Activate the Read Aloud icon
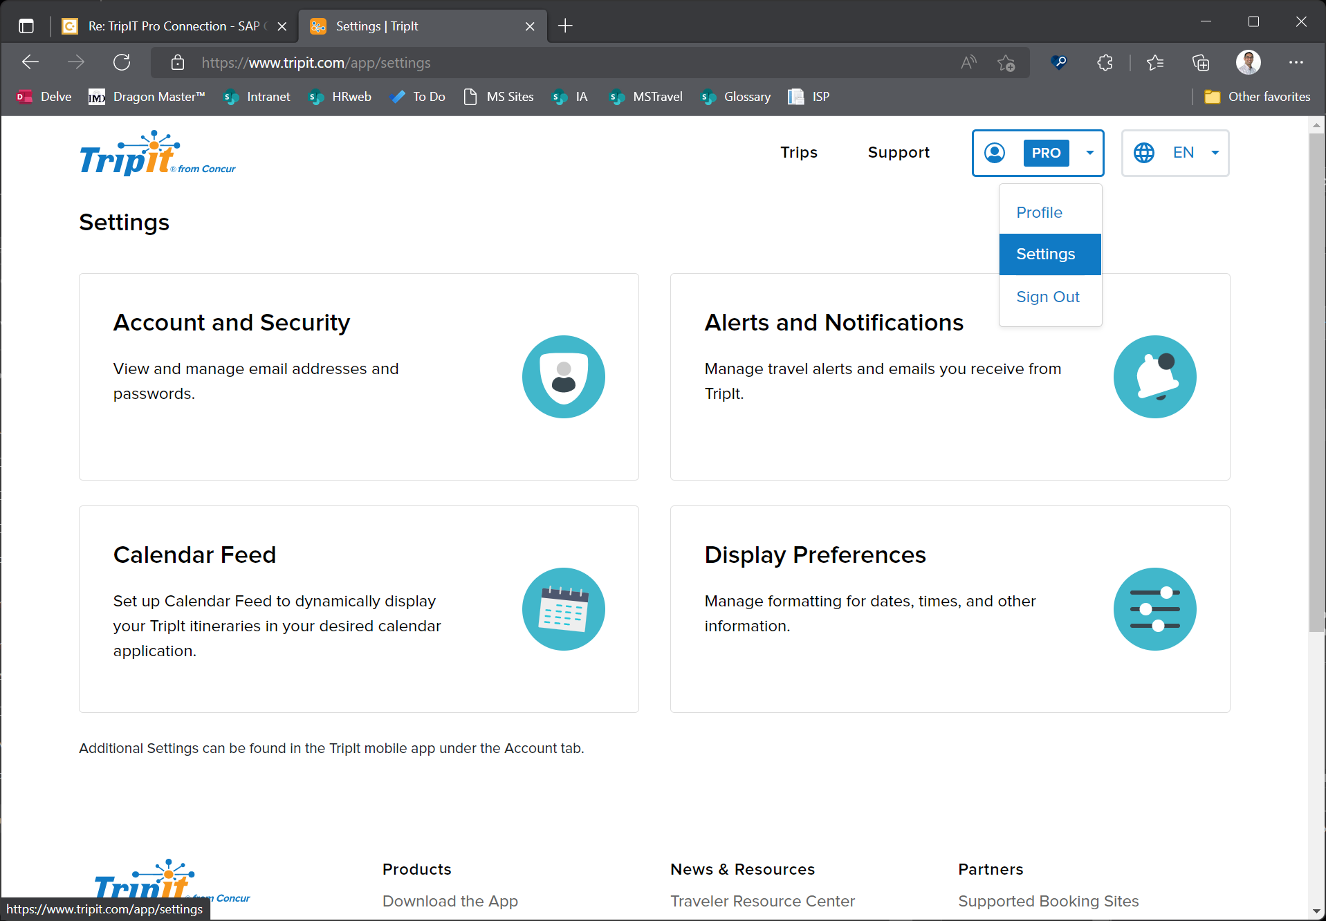This screenshot has width=1326, height=921. (968, 63)
